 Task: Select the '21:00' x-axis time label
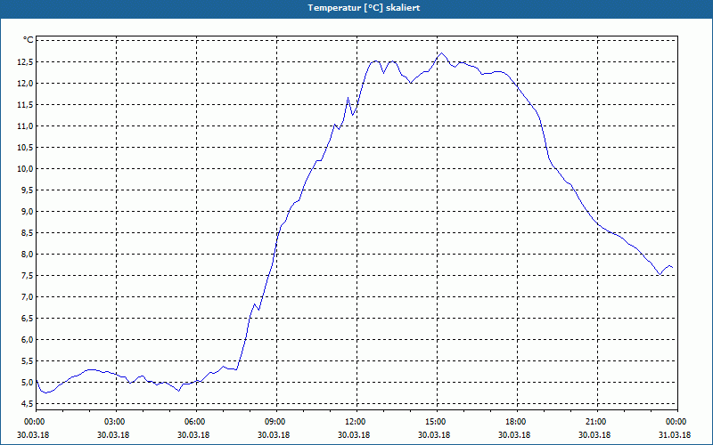tap(597, 422)
